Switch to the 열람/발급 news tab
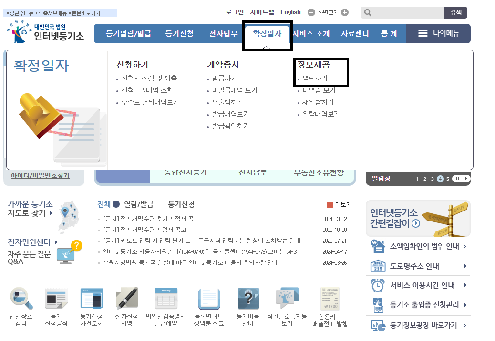This screenshot has height=341, width=495. (138, 203)
